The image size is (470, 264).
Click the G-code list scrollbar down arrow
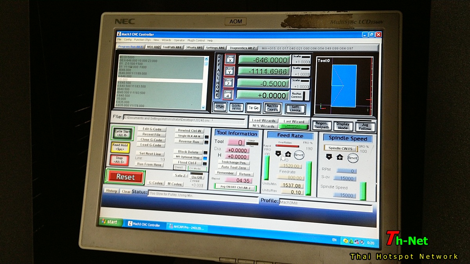(203, 107)
